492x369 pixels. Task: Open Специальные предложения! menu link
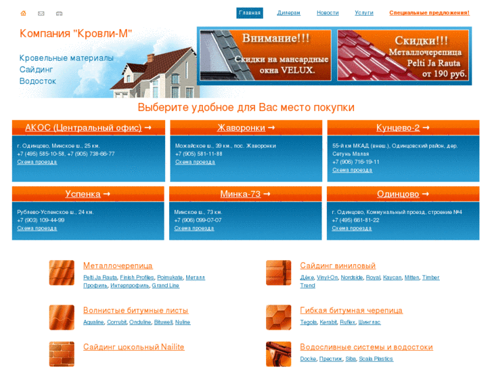pos(429,13)
